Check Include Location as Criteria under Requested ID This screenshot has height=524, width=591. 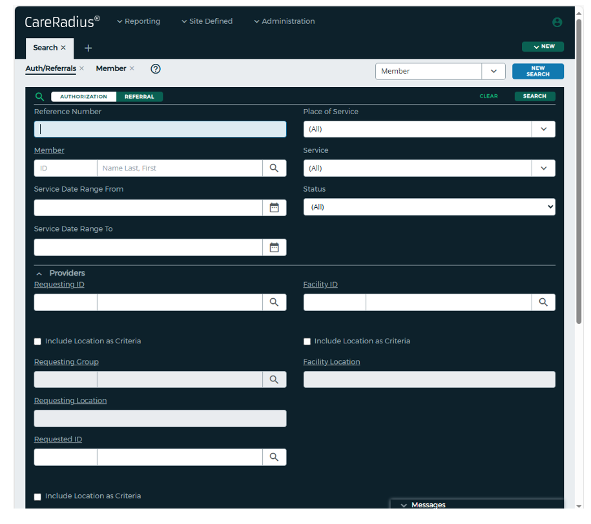coord(37,496)
